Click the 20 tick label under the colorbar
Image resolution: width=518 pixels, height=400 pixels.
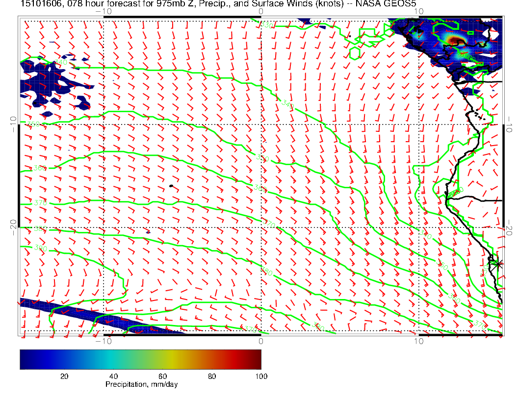[x=64, y=376]
